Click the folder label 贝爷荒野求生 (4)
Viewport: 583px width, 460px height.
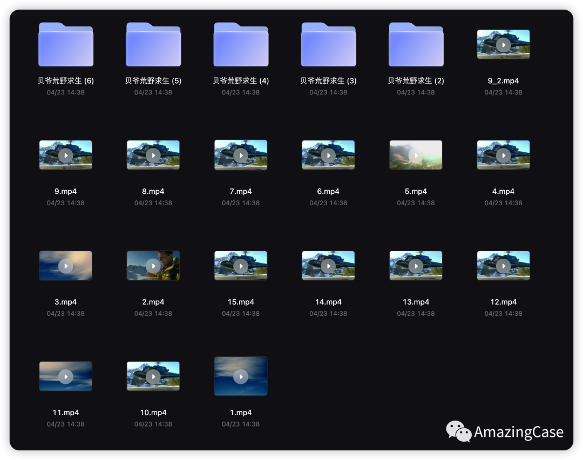(x=241, y=80)
